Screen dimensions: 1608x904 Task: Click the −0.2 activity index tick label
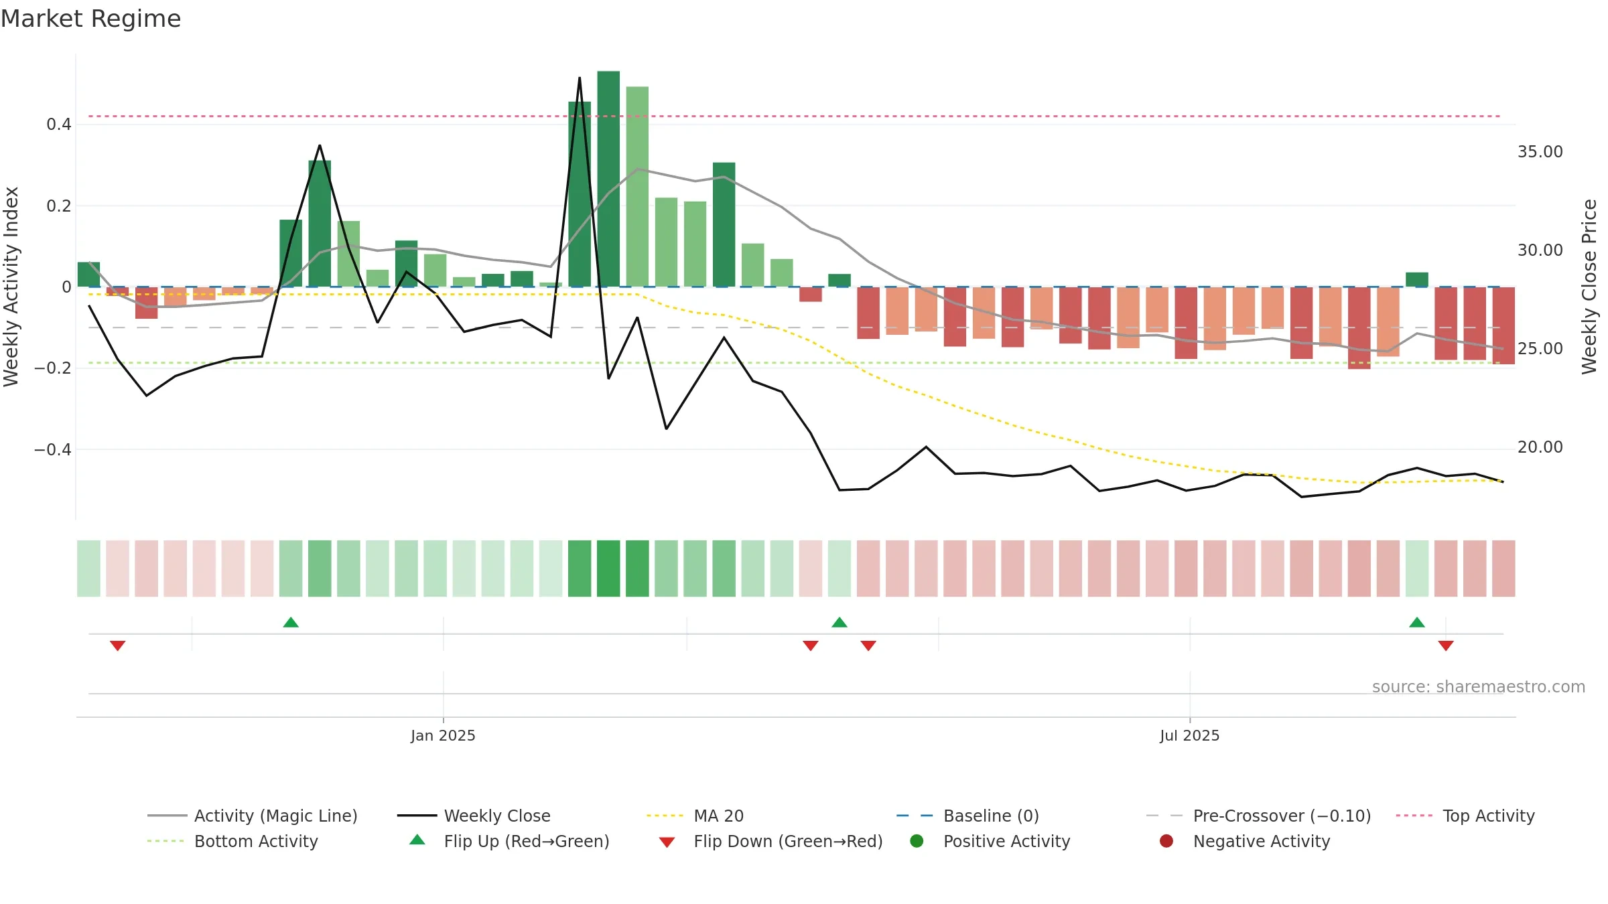[53, 368]
